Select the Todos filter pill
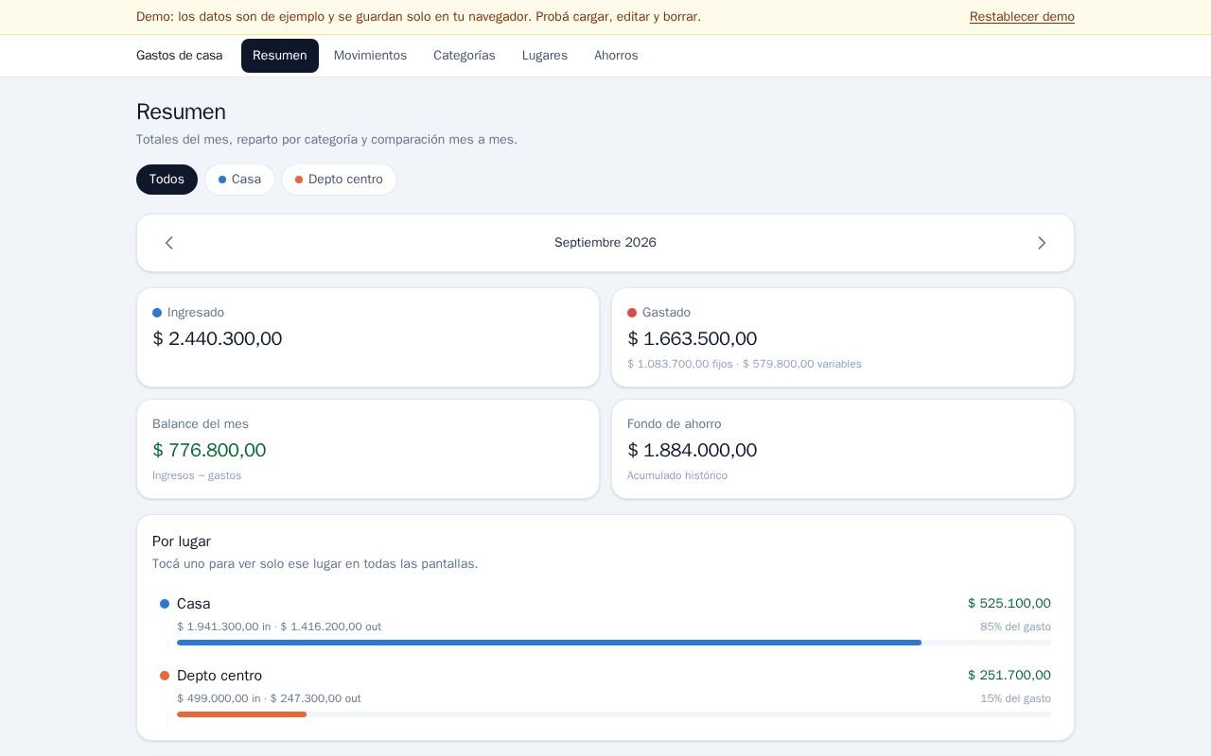The image size is (1211, 756). 167,180
